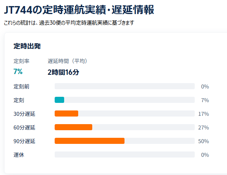Click the 30分遅延 row label

pyautogui.click(x=24, y=114)
